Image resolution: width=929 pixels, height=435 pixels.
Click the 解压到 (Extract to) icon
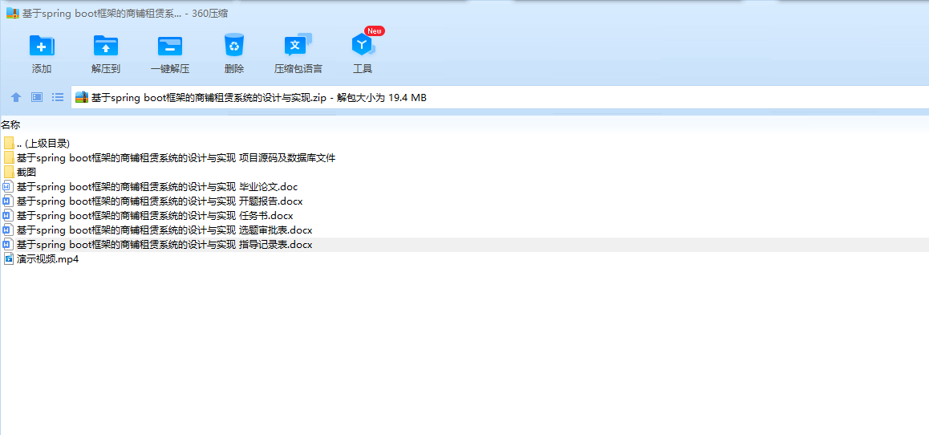pos(106,46)
